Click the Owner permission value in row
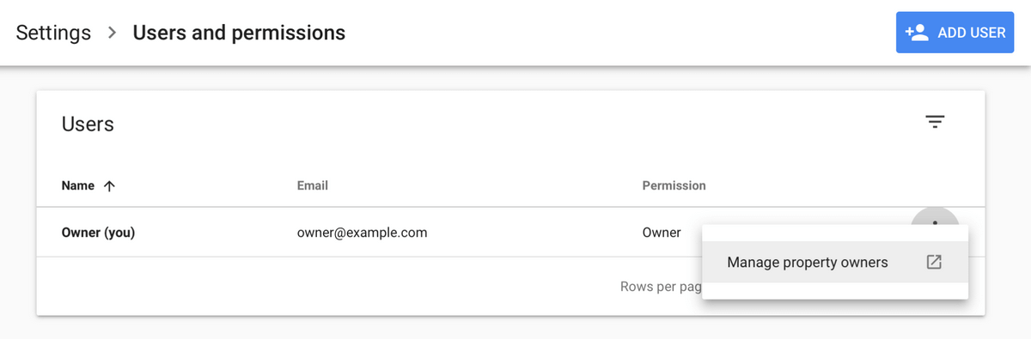The width and height of the screenshot is (1031, 339). click(662, 233)
